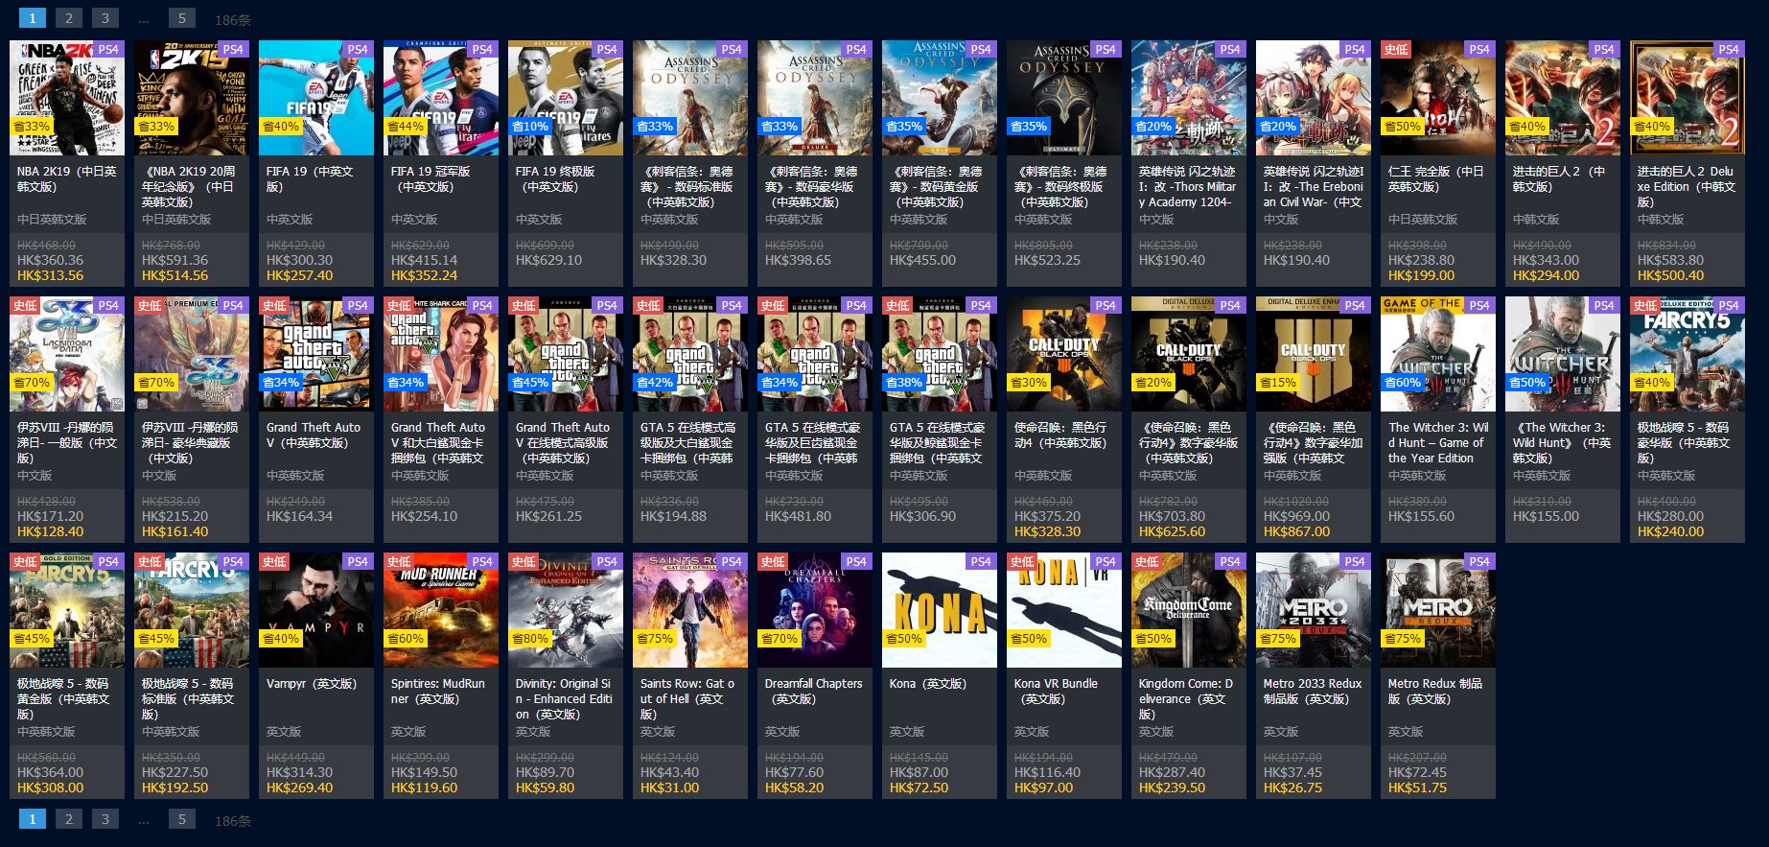Screen dimensions: 1769x847
Task: Click the HK$313.56 price of NBA 2K19
Action: click(50, 275)
